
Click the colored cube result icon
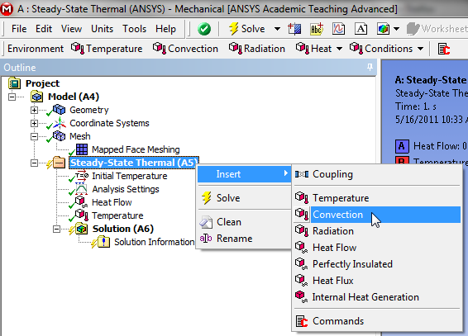click(x=383, y=29)
